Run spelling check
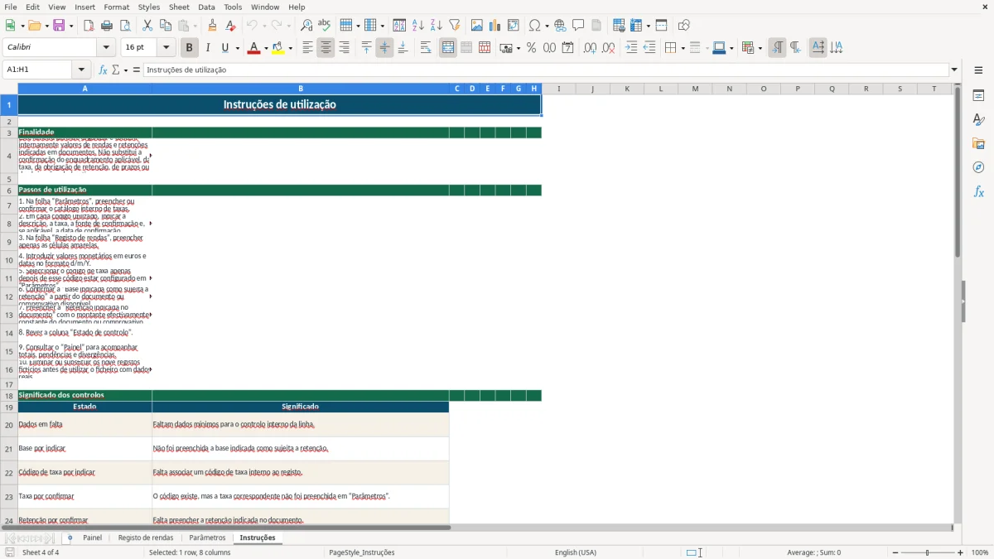 point(325,26)
